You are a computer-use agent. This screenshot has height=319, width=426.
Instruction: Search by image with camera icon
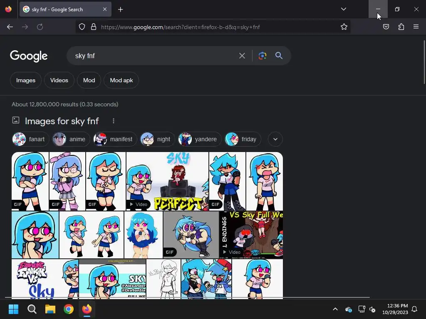[x=262, y=56]
